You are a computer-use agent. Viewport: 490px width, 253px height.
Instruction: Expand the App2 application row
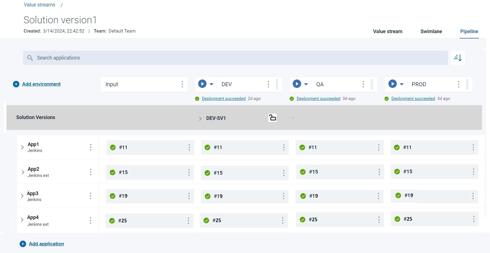click(x=23, y=172)
